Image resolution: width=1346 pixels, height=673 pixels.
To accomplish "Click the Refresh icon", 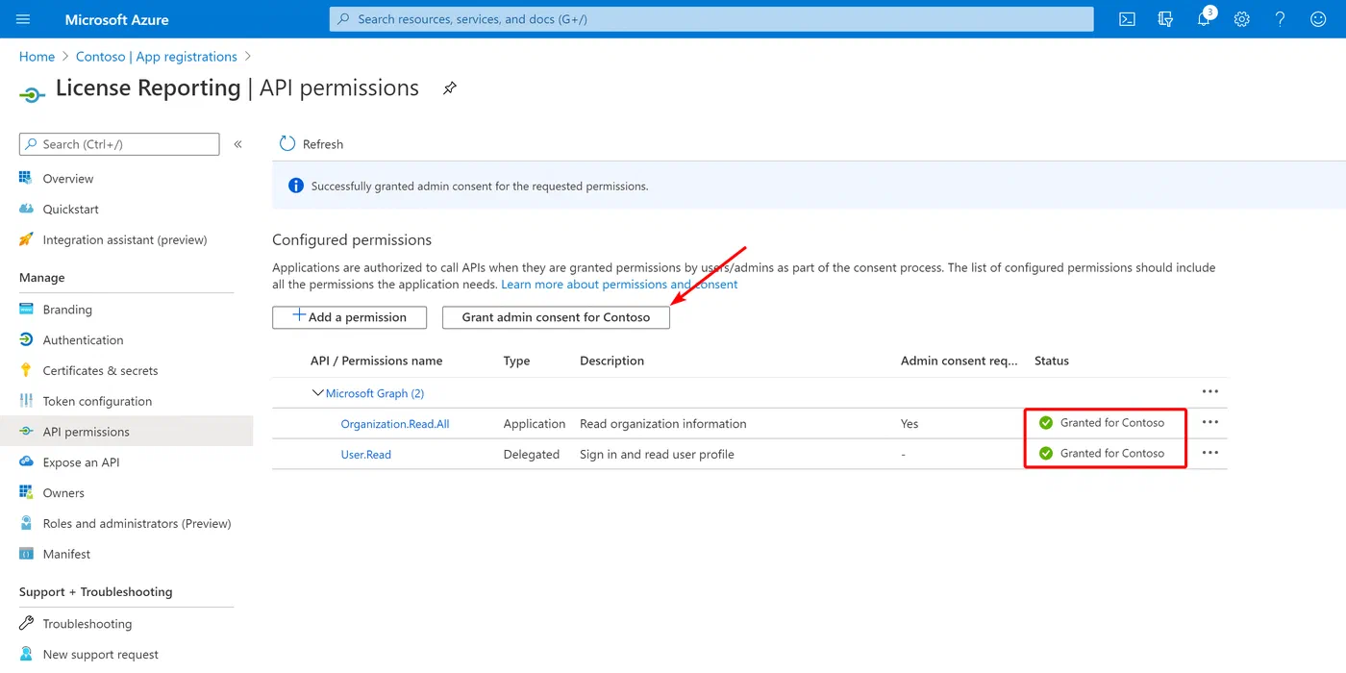I will tap(287, 143).
